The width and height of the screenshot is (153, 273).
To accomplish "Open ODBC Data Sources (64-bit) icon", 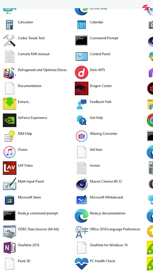I will [x=9, y=232].
